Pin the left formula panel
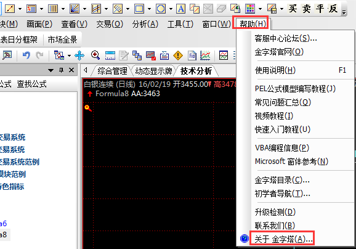 [61, 70]
